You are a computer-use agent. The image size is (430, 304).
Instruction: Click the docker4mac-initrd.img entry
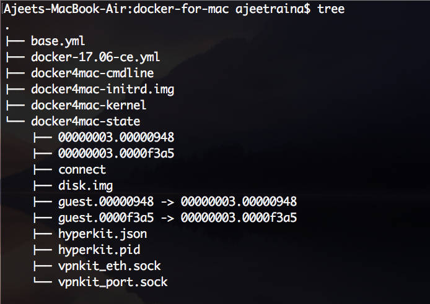coord(102,90)
